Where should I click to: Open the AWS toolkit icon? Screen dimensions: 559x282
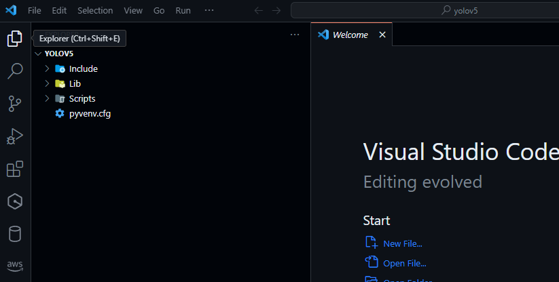tap(15, 266)
